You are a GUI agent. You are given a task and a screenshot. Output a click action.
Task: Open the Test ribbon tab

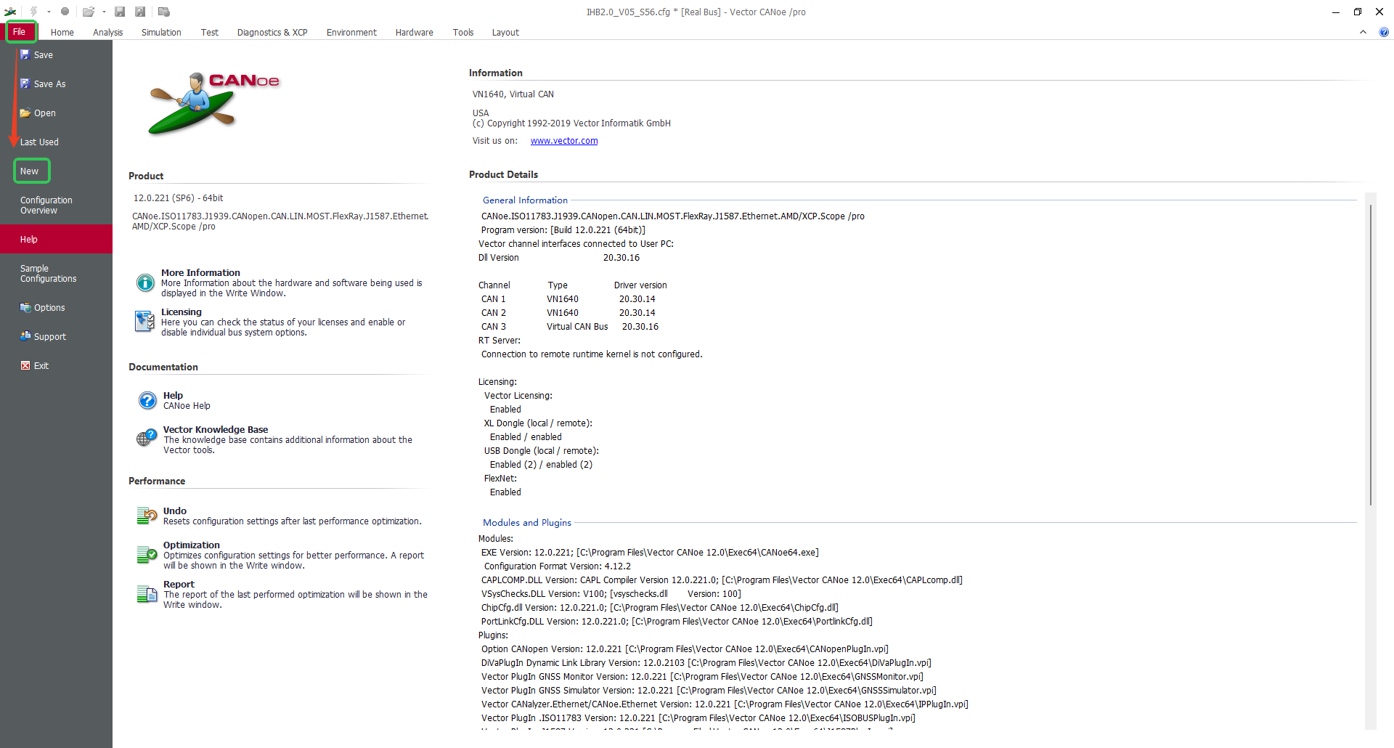point(210,33)
